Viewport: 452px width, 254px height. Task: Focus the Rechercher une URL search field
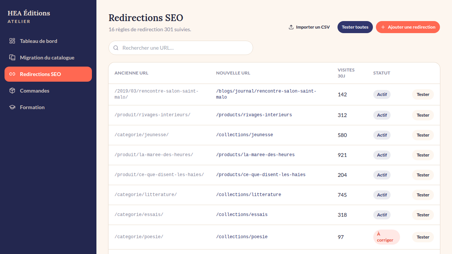181,48
